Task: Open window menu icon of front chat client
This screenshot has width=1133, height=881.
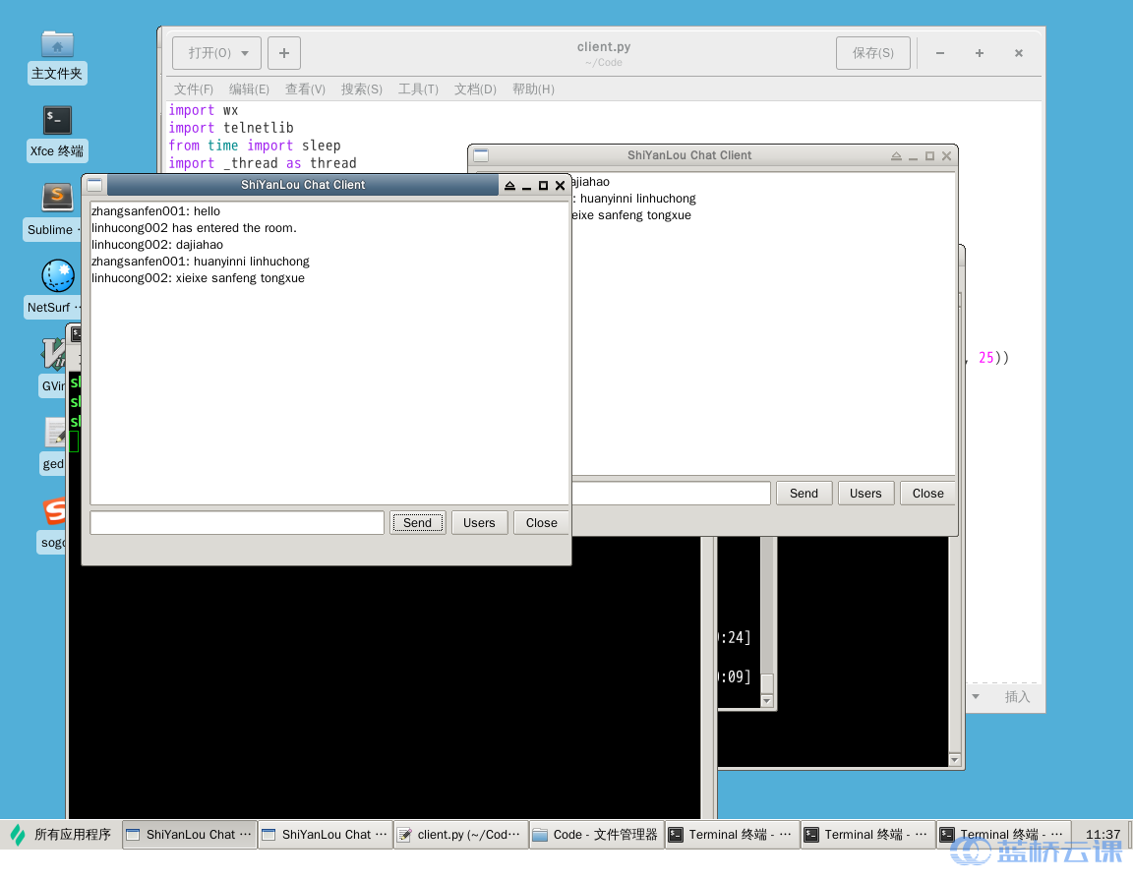Action: (94, 185)
